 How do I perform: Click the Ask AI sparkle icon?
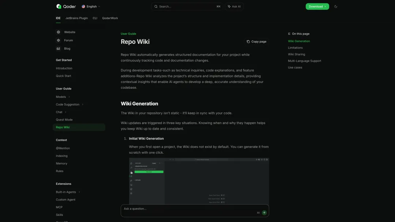[229, 7]
